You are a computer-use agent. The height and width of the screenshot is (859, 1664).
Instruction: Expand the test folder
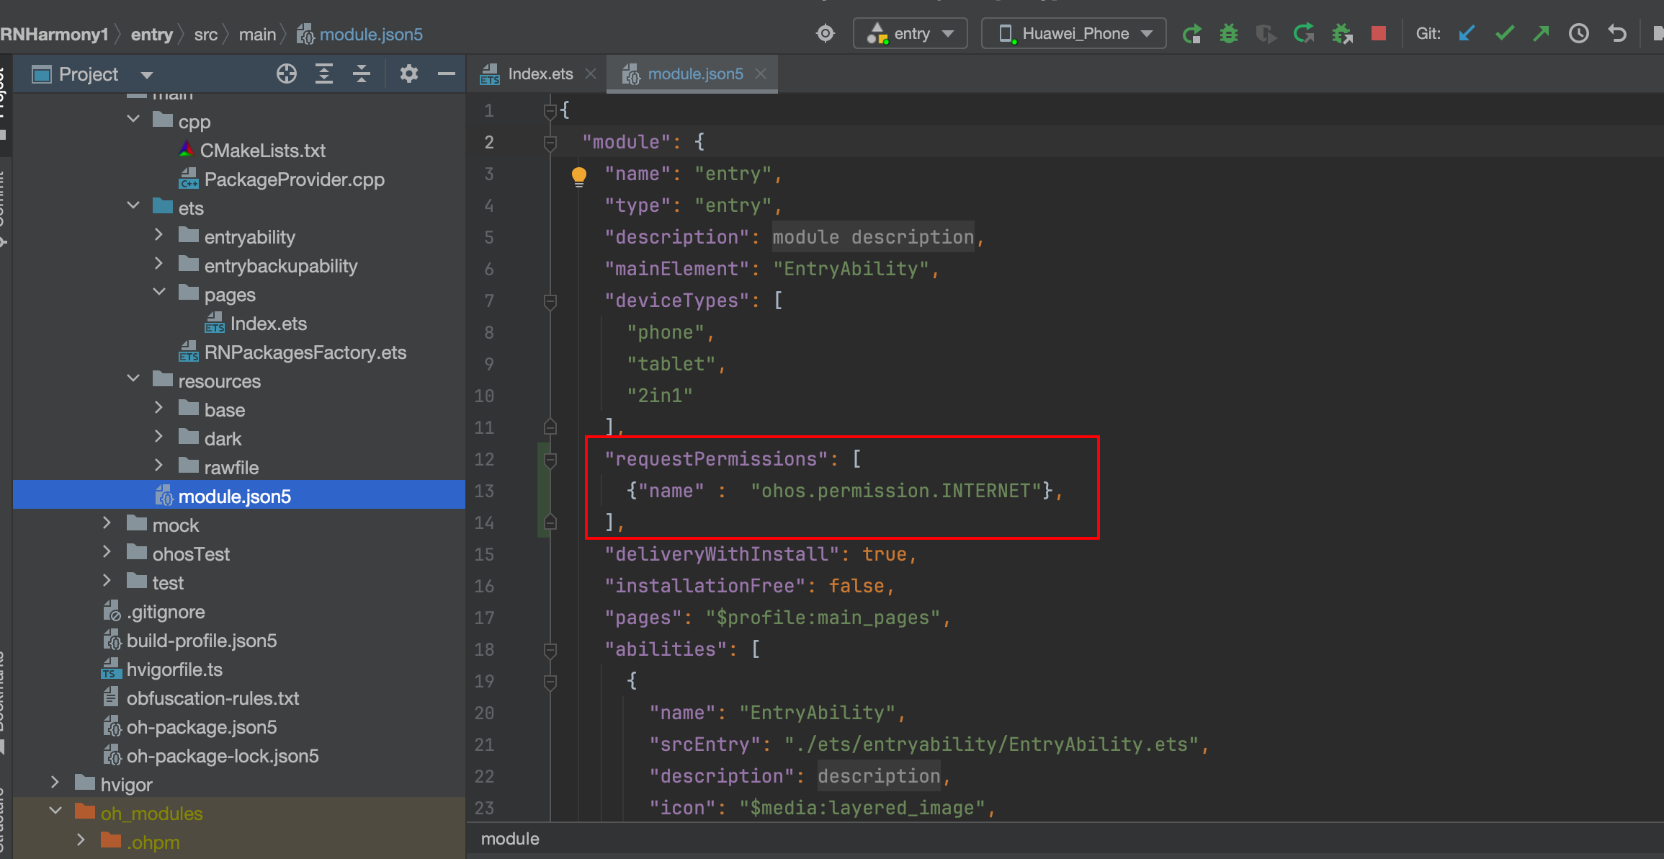pyautogui.click(x=107, y=580)
